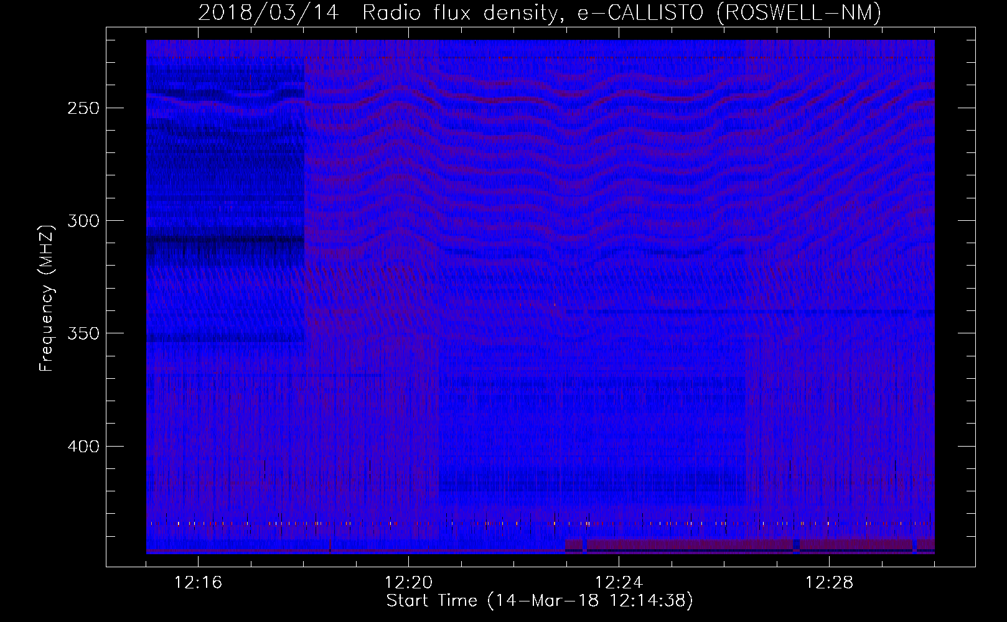Click the 'Frequency (MHZ)' axis label
Image resolution: width=1007 pixels, height=622 pixels.
click(x=47, y=299)
